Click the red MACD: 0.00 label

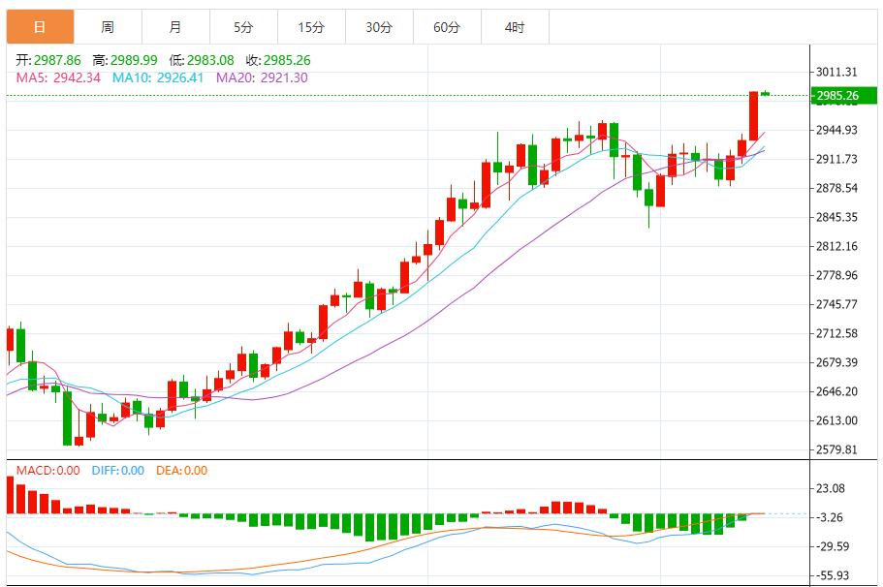[48, 471]
